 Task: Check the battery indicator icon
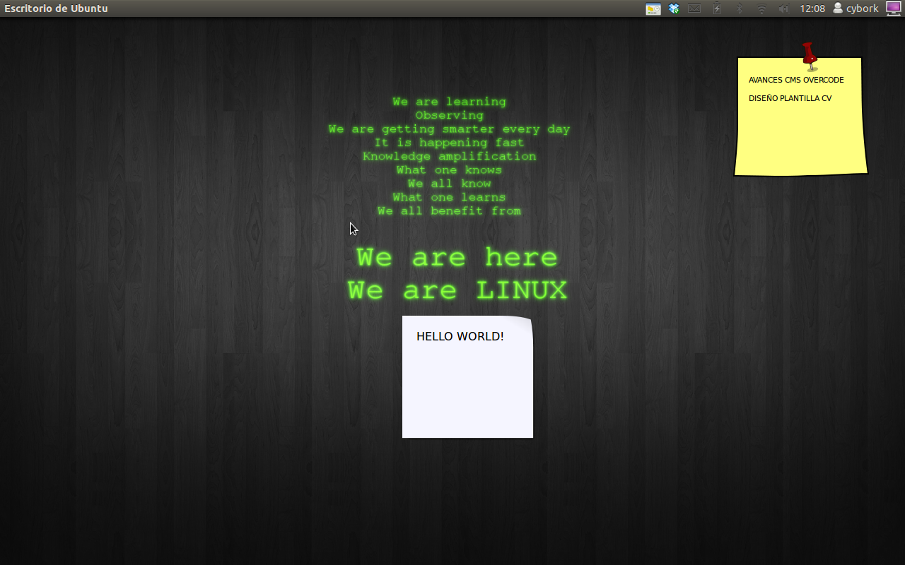point(716,8)
